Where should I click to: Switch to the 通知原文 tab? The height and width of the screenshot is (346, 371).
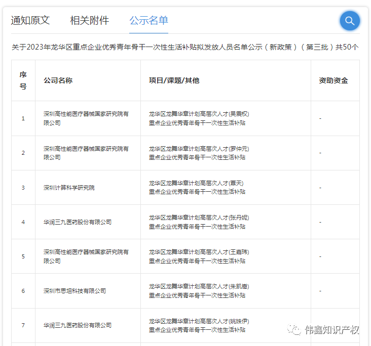pyautogui.click(x=30, y=21)
